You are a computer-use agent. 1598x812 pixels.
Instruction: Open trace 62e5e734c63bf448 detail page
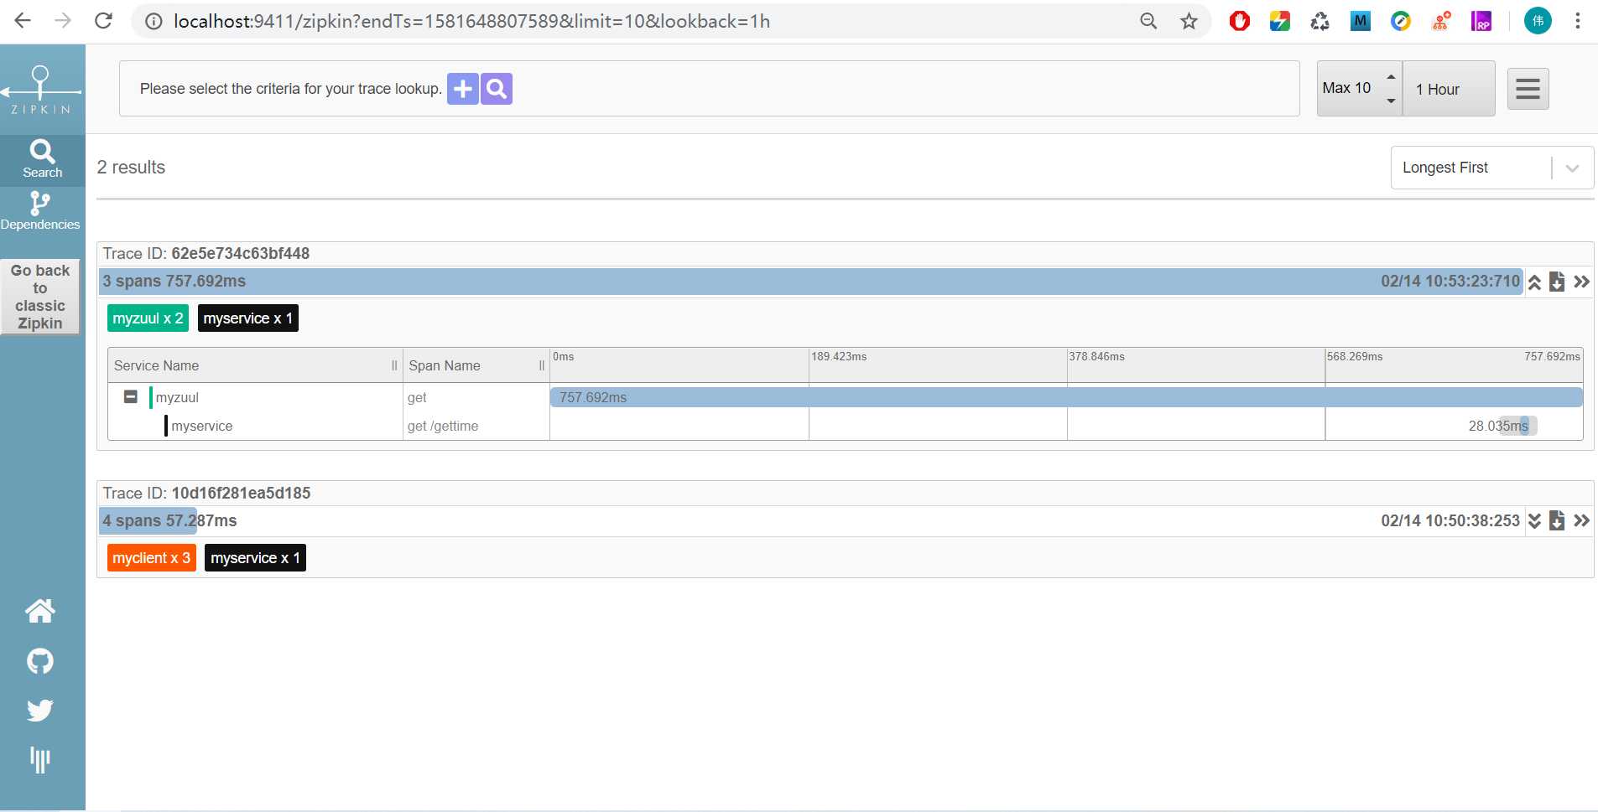pyautogui.click(x=1582, y=282)
